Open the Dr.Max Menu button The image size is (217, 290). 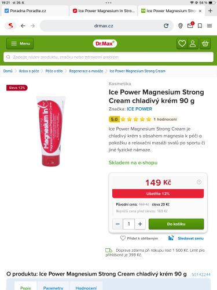pos(20,43)
